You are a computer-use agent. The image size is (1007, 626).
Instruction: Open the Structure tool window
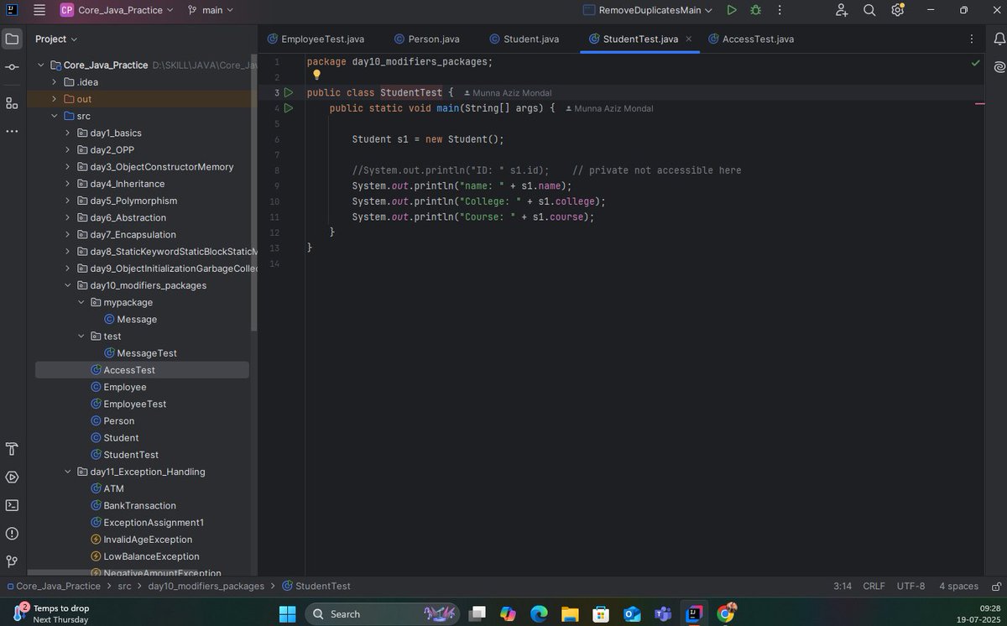pyautogui.click(x=12, y=102)
